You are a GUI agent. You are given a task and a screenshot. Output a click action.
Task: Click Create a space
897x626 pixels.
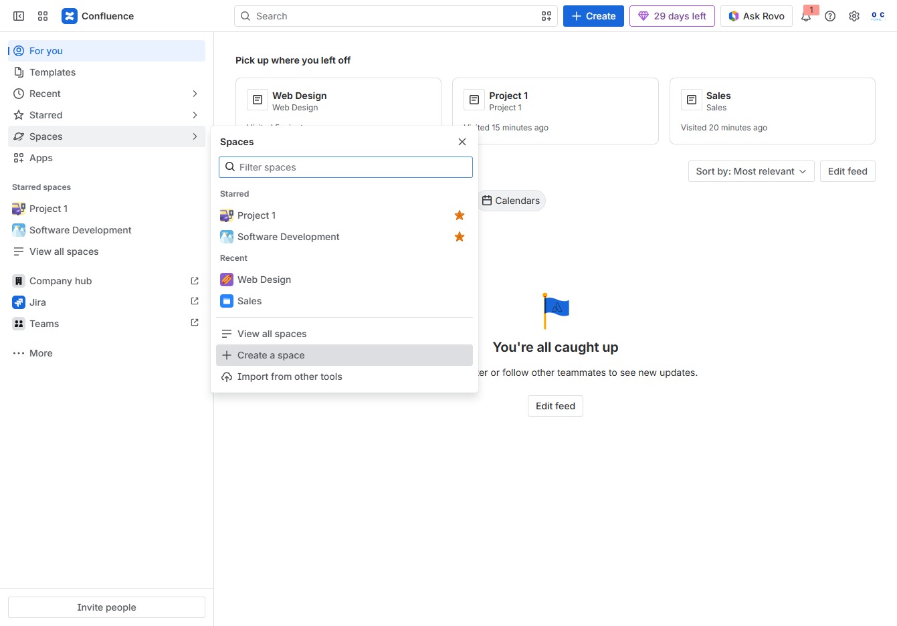(x=344, y=355)
